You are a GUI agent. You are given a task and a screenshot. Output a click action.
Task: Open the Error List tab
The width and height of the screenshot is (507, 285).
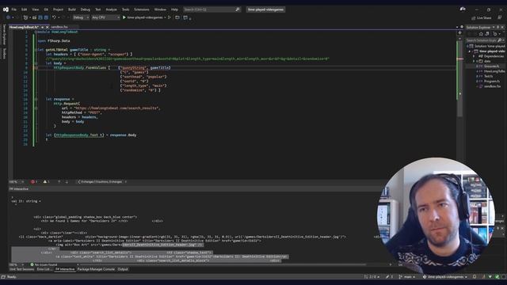[x=44, y=269]
